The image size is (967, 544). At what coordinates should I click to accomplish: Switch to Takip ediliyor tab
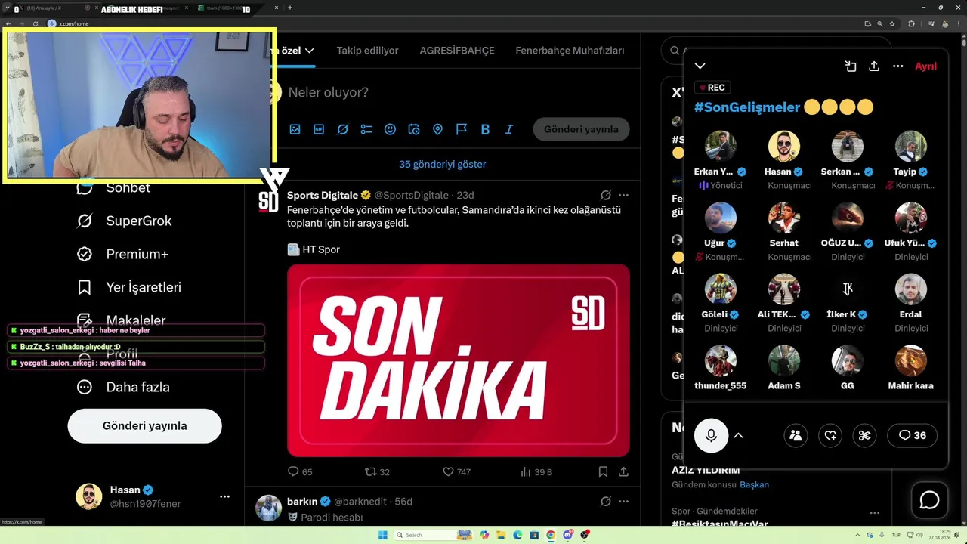[x=367, y=51]
